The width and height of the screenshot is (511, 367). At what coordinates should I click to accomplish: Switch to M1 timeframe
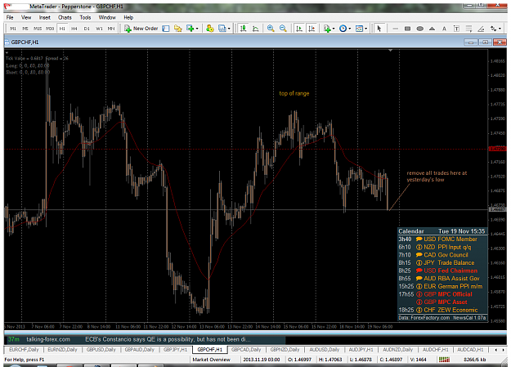(x=13, y=29)
